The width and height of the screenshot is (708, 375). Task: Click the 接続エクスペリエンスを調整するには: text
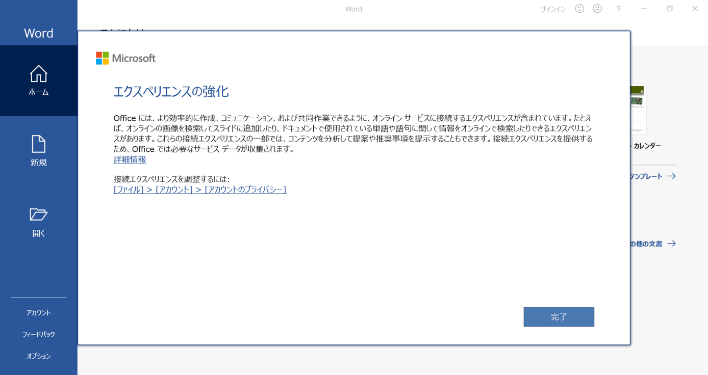[171, 179]
